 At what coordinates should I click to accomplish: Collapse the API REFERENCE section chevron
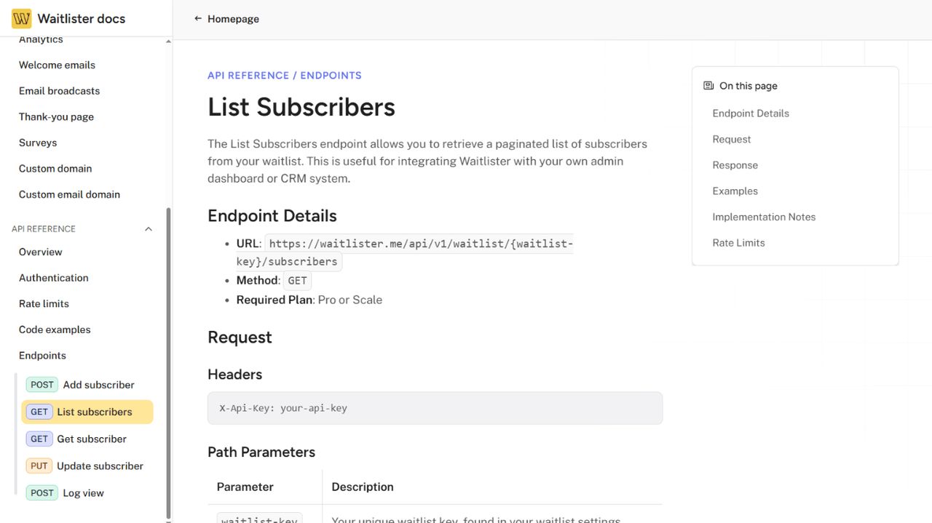148,228
